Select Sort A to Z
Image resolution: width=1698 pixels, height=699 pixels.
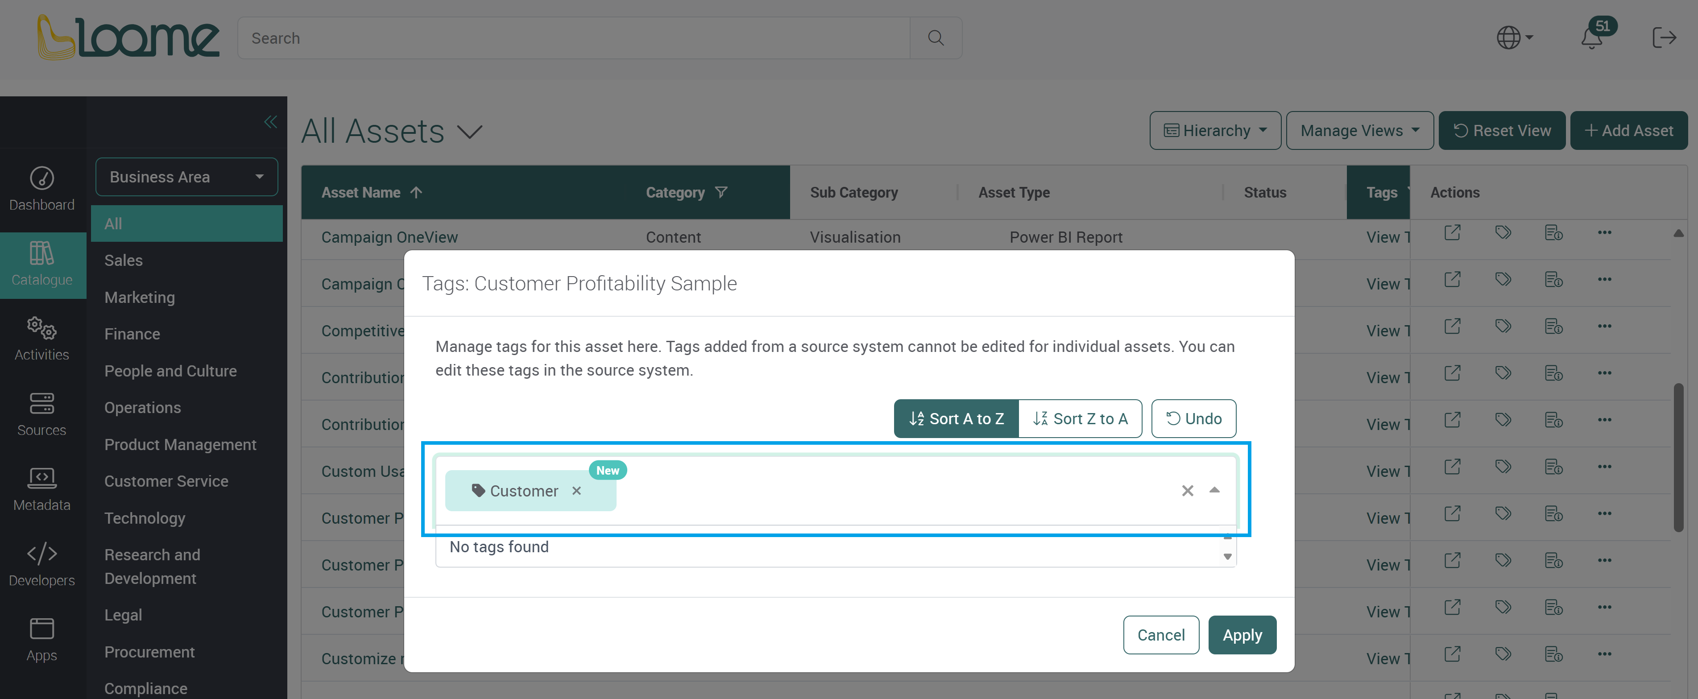pyautogui.click(x=956, y=418)
